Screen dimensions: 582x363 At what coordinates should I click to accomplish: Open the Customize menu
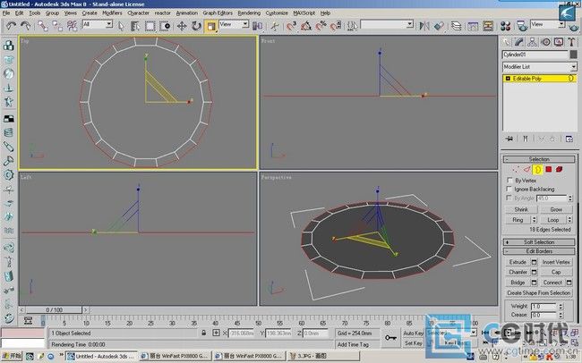pos(277,13)
